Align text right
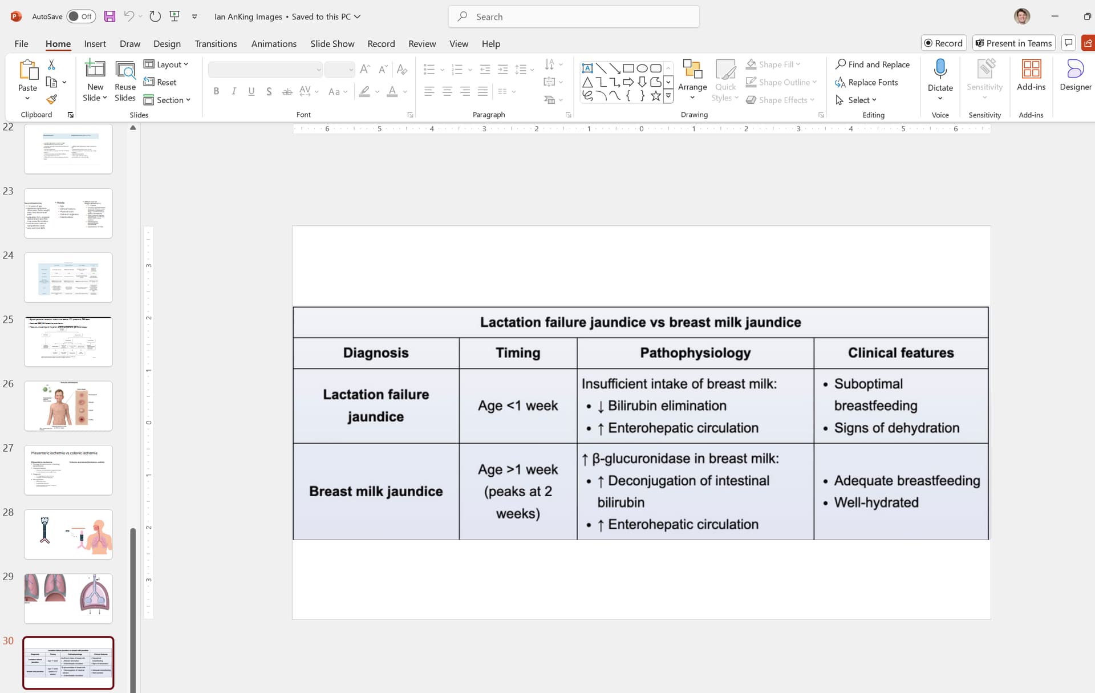Screen dimensions: 1095x693 pos(465,91)
